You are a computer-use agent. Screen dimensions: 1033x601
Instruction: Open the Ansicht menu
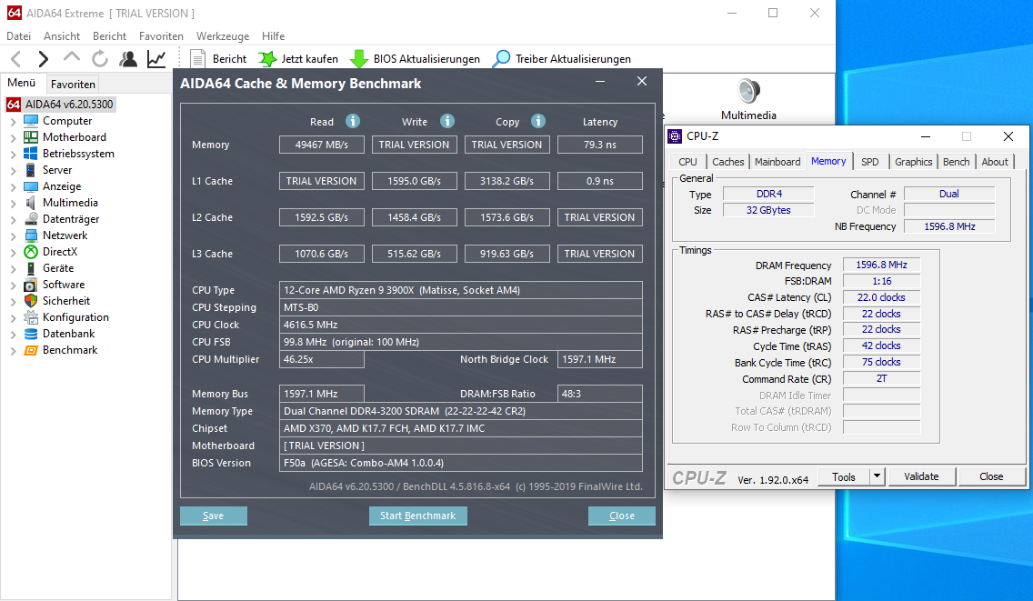coord(62,36)
